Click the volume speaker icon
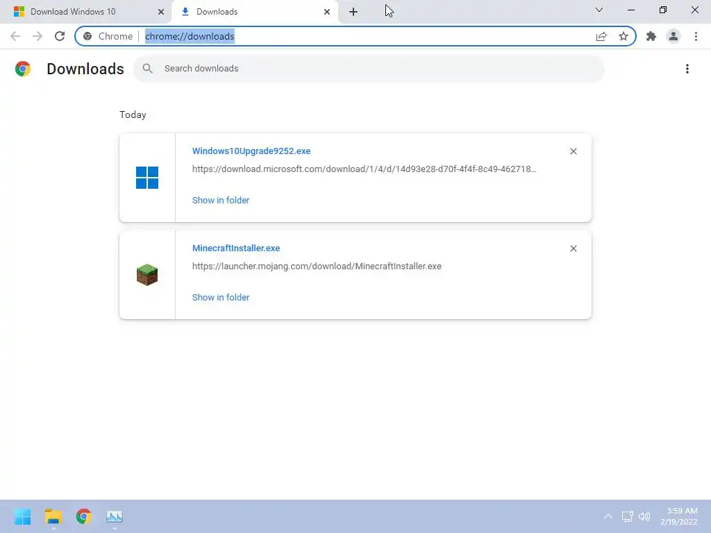Screen dimensions: 711x533 644,516
